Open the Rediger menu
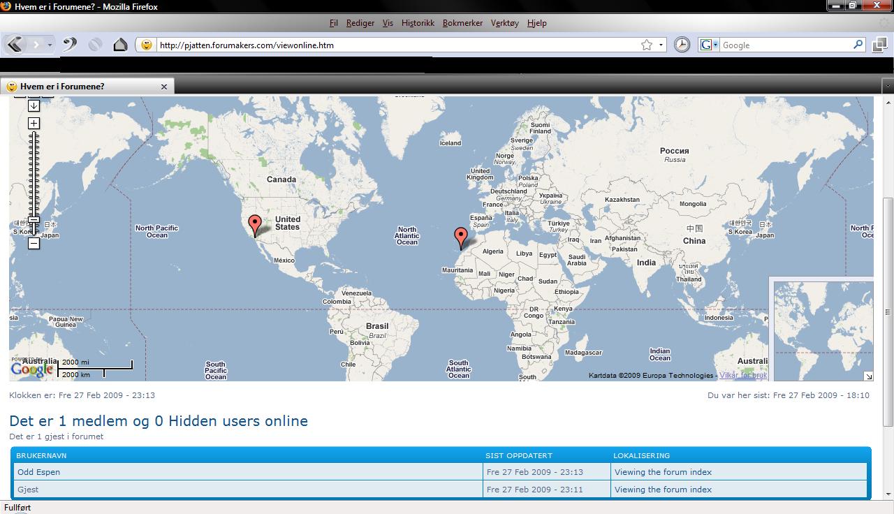The image size is (894, 514). tap(360, 23)
